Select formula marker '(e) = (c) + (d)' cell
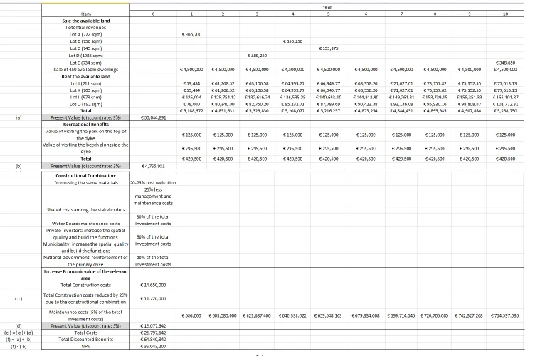535x356 pixels. (x=18, y=333)
